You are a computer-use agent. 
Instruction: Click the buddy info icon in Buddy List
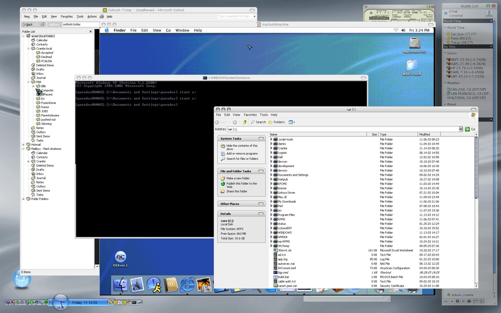point(457,301)
